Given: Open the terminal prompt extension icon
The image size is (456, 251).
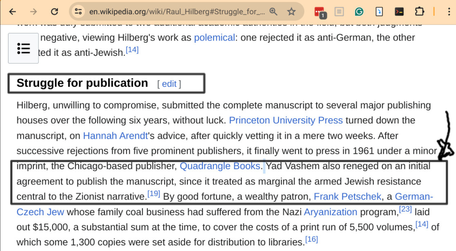Looking at the screenshot, I should pyautogui.click(x=399, y=12).
